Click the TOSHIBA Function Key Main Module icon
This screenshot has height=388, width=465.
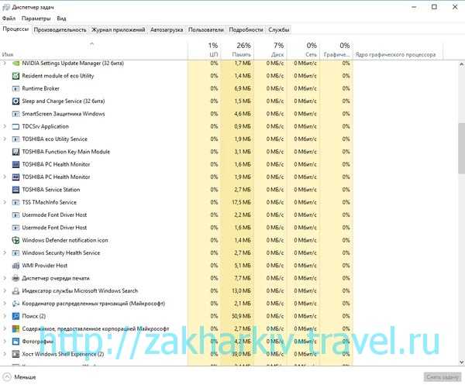(x=15, y=152)
